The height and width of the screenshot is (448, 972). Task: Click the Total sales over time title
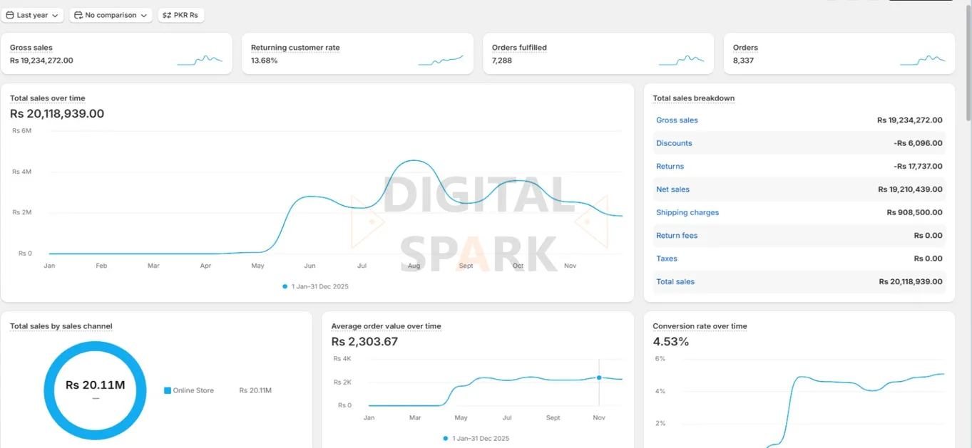point(47,98)
